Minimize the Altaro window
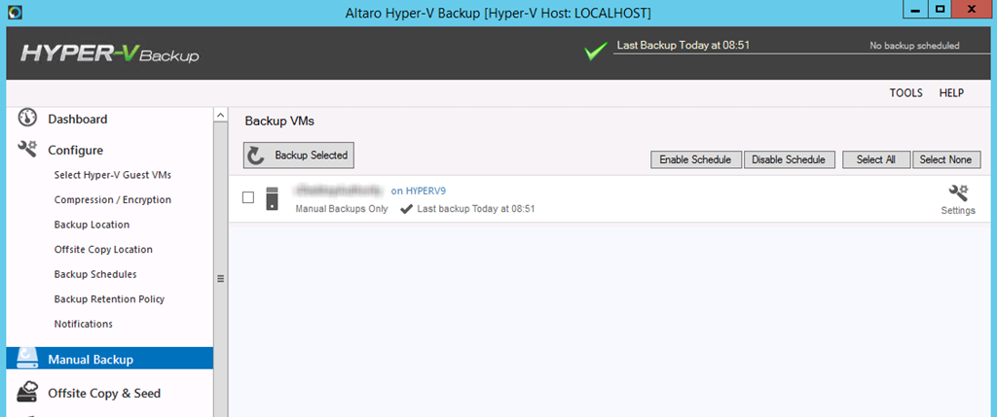 pyautogui.click(x=915, y=10)
